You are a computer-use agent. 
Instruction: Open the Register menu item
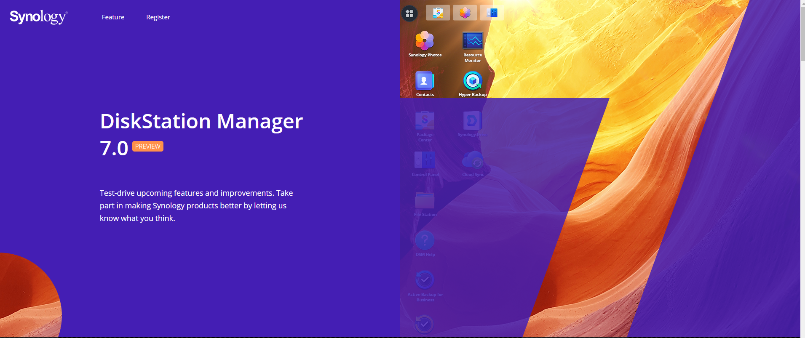click(x=158, y=17)
